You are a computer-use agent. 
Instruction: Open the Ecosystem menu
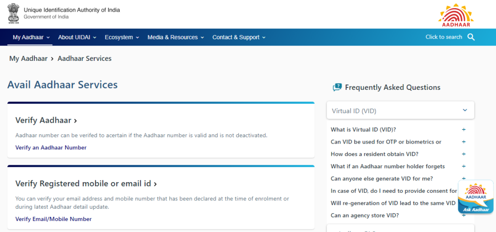point(122,37)
